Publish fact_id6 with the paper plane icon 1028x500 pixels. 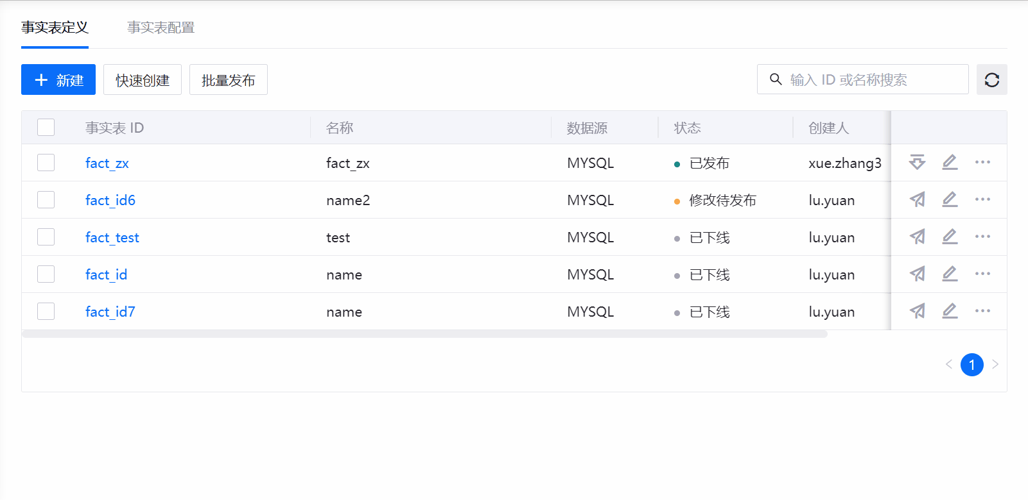tap(917, 200)
